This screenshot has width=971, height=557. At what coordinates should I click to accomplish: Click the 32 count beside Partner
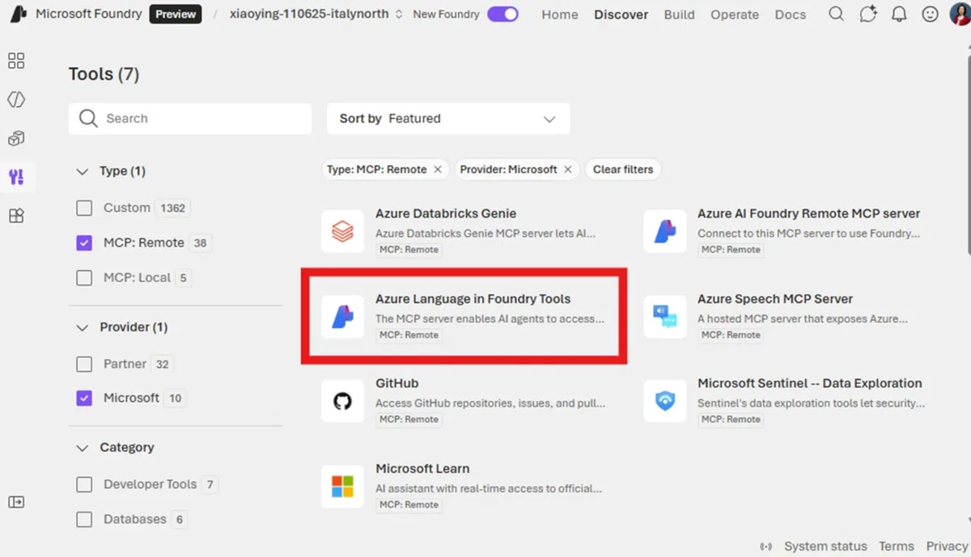163,364
